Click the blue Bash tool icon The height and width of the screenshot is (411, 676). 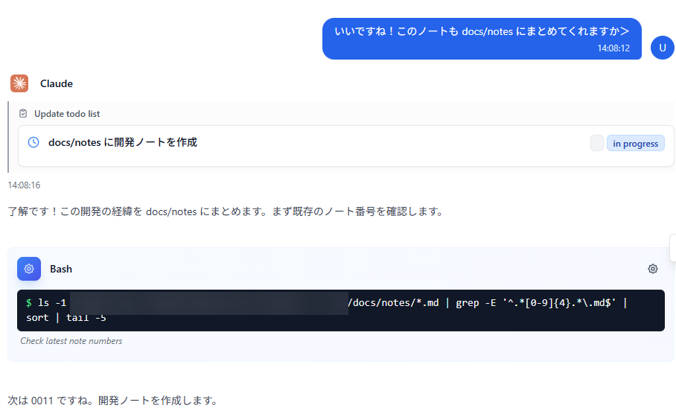coord(29,269)
